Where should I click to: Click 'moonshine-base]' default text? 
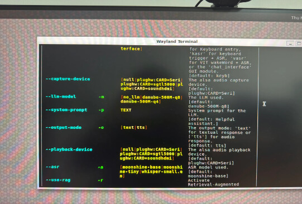point(208,176)
